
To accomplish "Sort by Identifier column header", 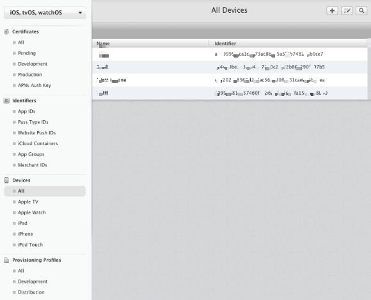I will click(x=288, y=43).
